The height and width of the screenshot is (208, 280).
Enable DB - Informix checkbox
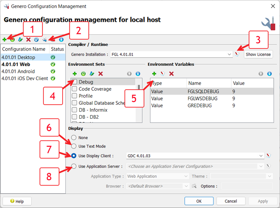point(74,110)
